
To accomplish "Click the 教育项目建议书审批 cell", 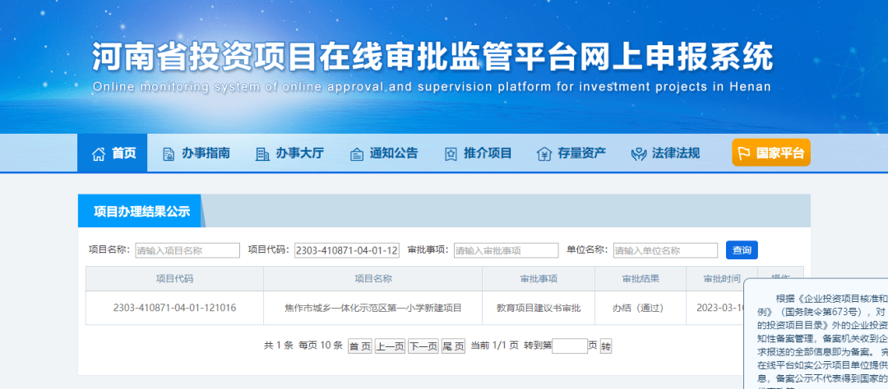I will coord(539,308).
